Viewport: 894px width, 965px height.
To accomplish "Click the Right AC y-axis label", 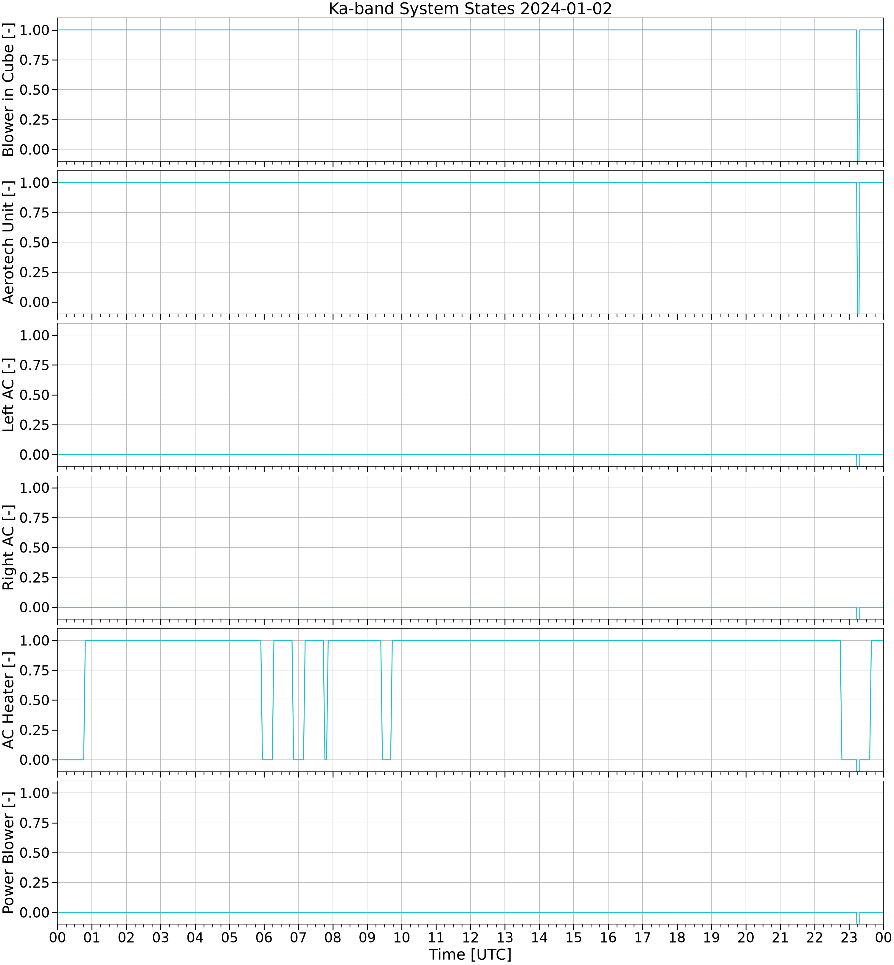I will point(8,547).
